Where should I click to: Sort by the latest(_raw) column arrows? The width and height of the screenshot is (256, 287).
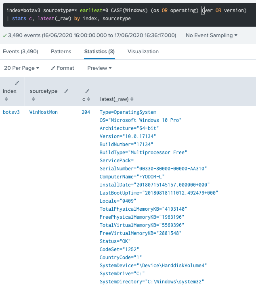pos(132,99)
